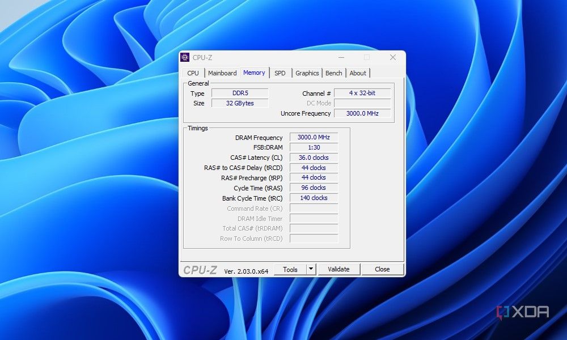Open the Bench tab
Screen dimensions: 567x340
[333, 73]
